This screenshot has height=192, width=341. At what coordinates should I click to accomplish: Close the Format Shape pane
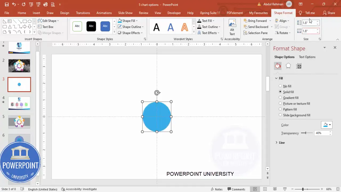tap(335, 47)
